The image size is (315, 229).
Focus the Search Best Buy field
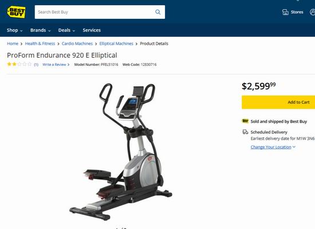pos(94,12)
